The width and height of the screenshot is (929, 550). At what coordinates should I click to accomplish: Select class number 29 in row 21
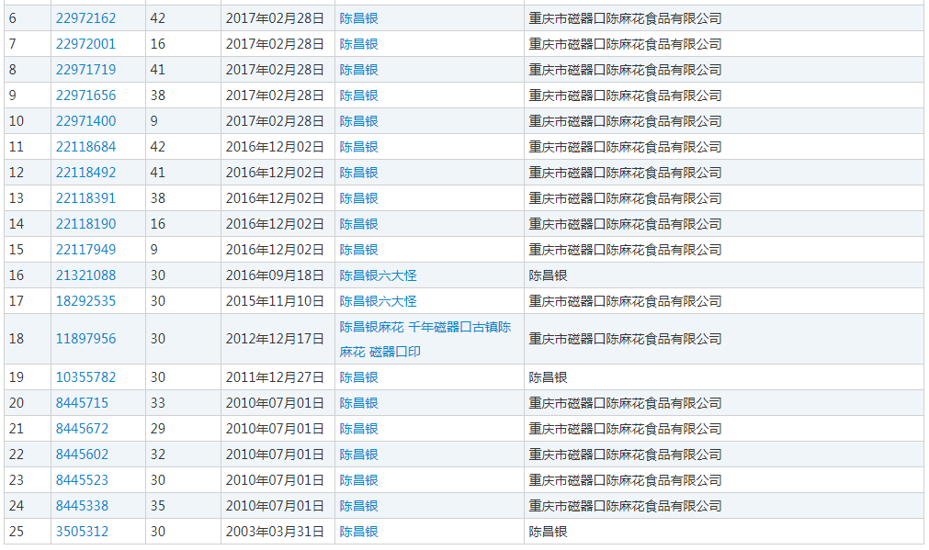pos(158,429)
